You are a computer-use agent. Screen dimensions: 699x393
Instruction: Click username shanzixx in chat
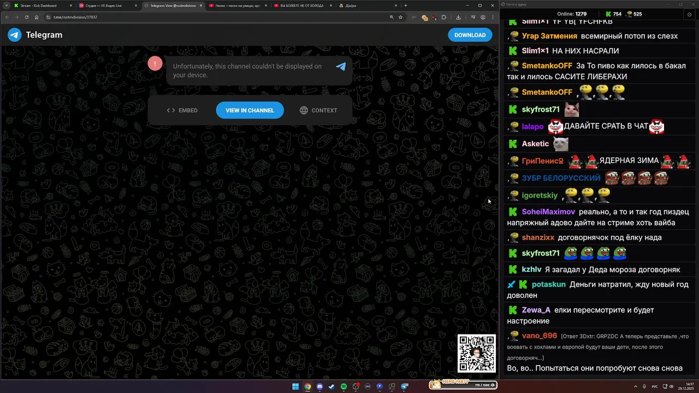coord(538,237)
